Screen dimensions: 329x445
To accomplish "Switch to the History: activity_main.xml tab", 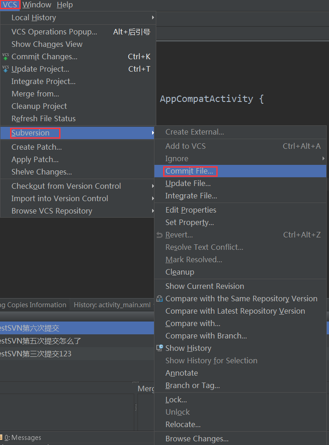I will coord(112,304).
